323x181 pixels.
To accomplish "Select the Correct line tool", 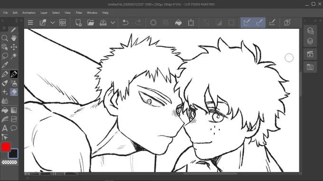I will (x=5, y=137).
